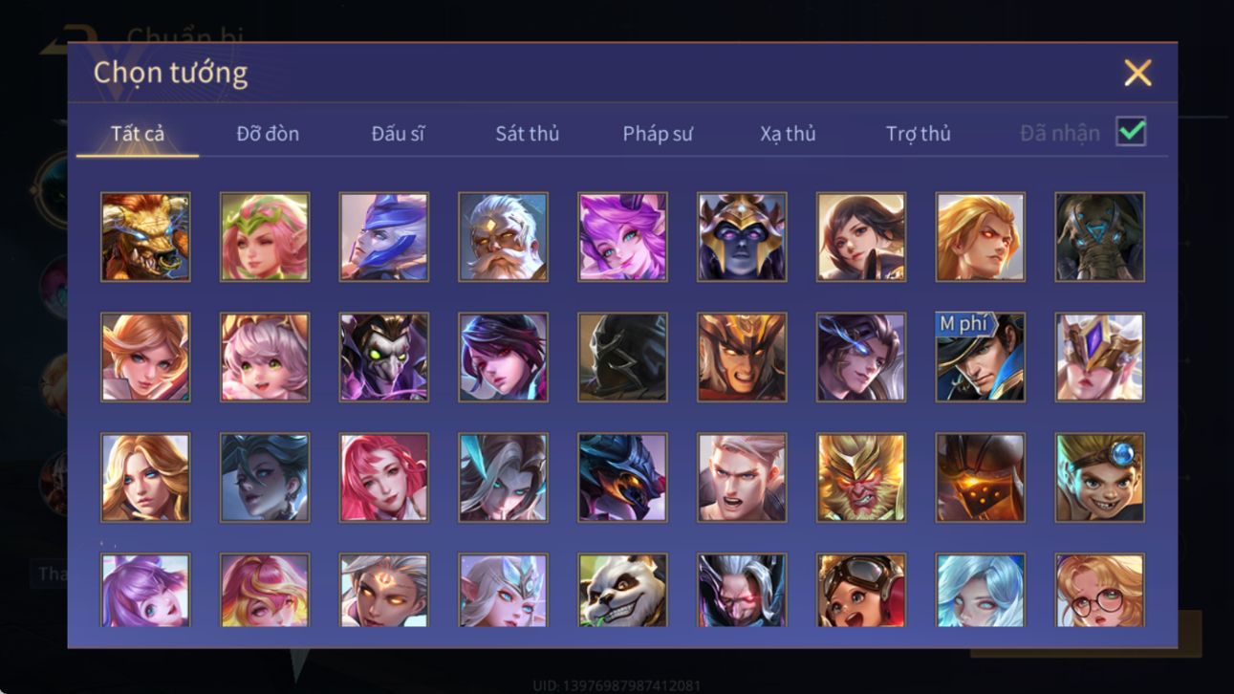Screen dimensions: 1234x694
Task: Switch to the 'Trợ thủ' tab
Action: [918, 134]
